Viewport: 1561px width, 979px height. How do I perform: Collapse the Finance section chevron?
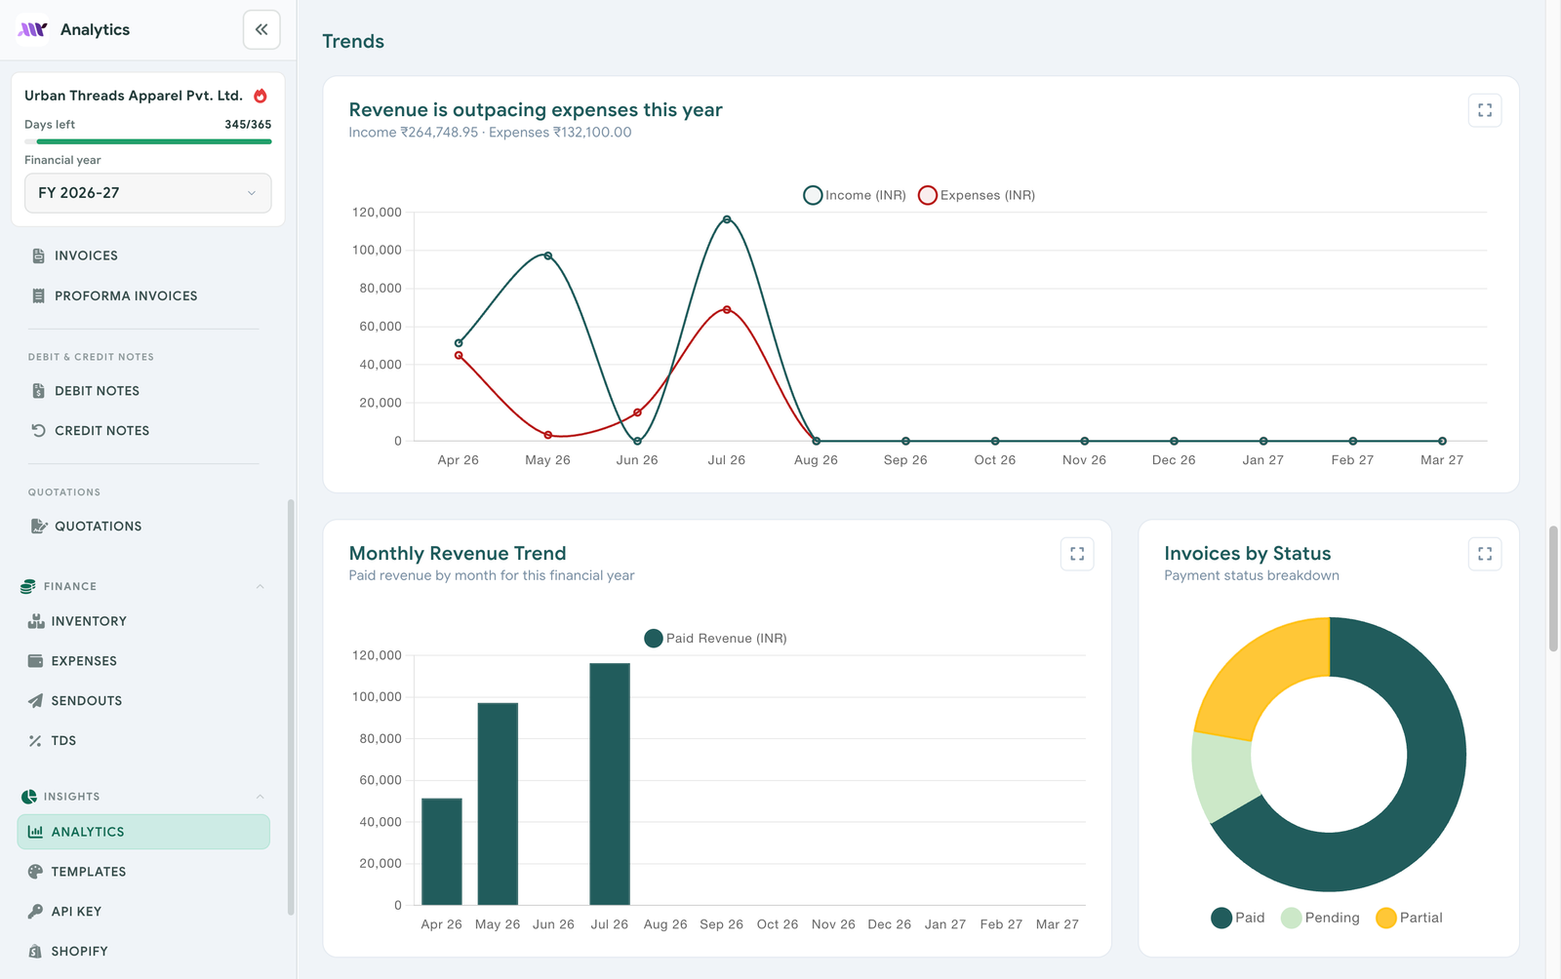[x=260, y=586]
